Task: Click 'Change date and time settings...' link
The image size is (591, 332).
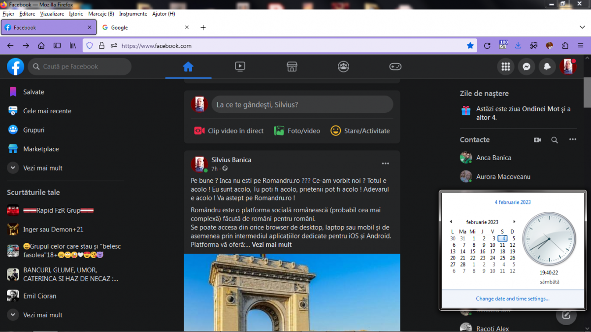Action: [x=512, y=299]
